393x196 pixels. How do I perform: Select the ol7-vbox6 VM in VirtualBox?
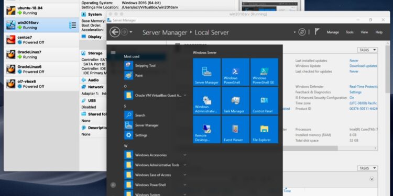(41, 84)
